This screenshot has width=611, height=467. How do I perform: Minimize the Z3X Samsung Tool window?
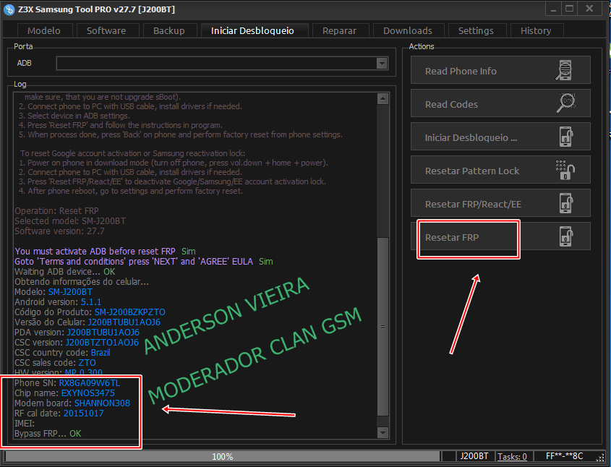pyautogui.click(x=553, y=9)
